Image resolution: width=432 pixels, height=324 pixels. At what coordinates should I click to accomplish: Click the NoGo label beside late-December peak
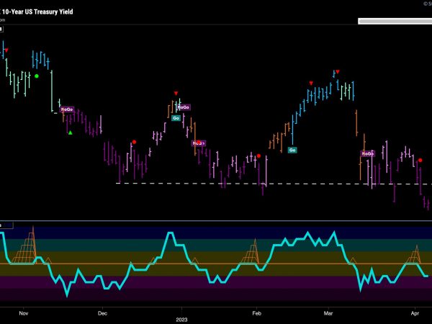pos(184,107)
